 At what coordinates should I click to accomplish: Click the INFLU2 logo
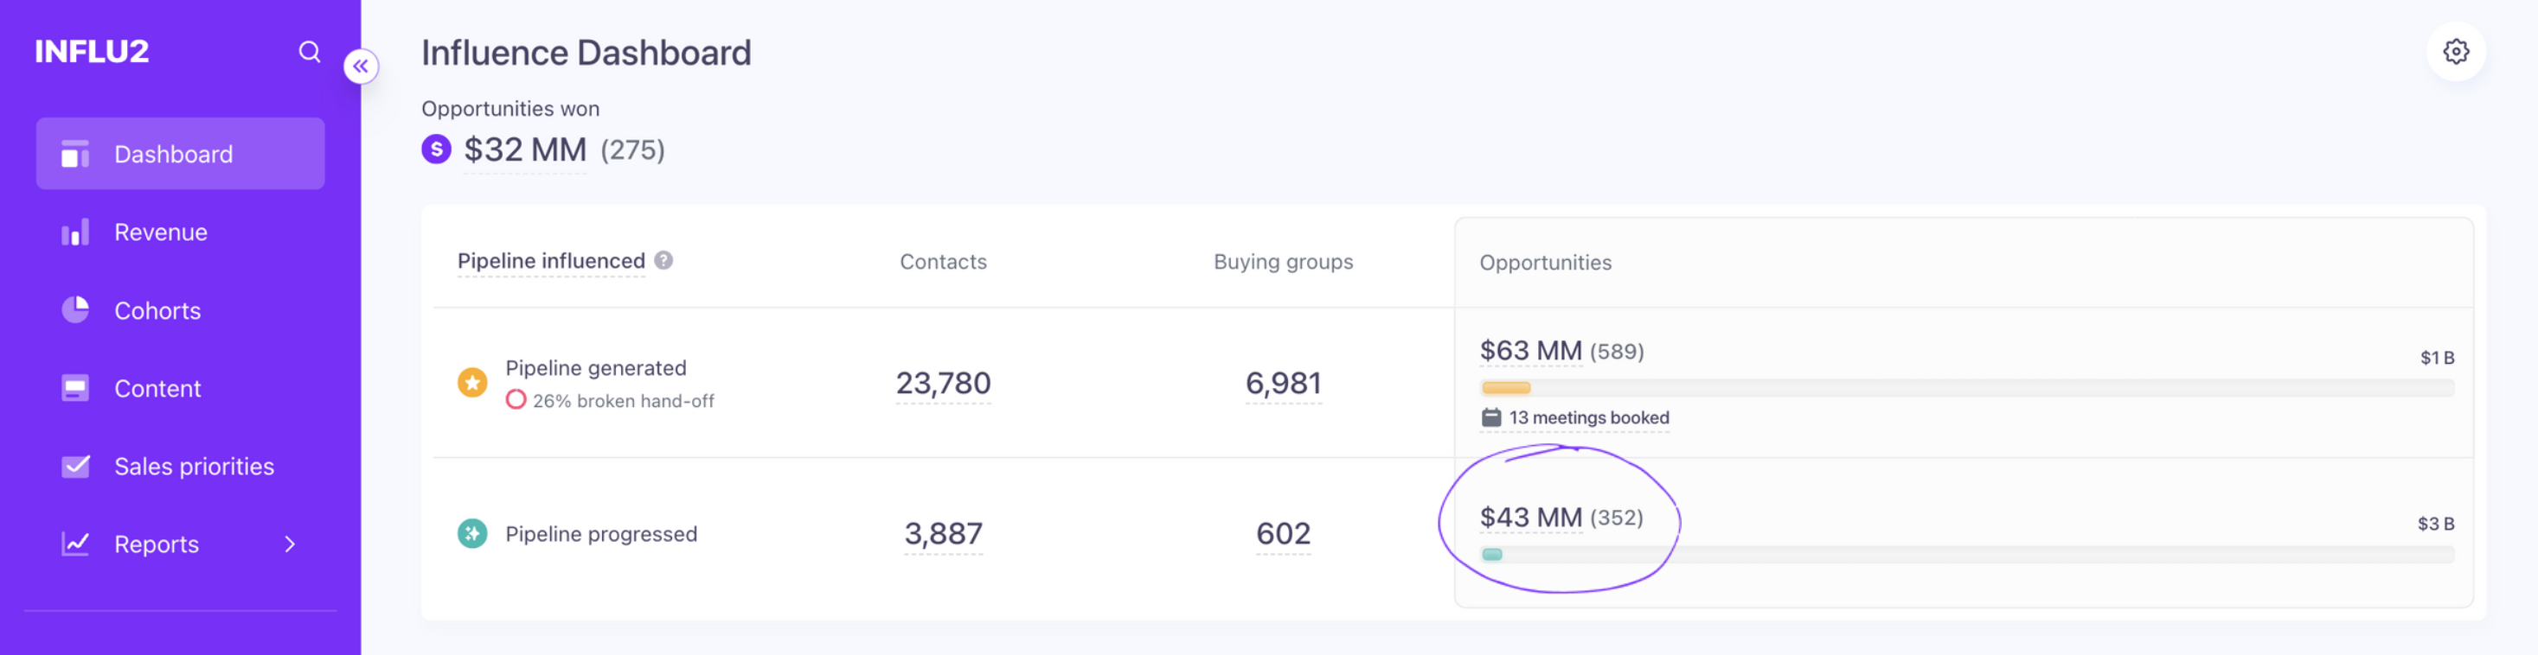(x=92, y=51)
